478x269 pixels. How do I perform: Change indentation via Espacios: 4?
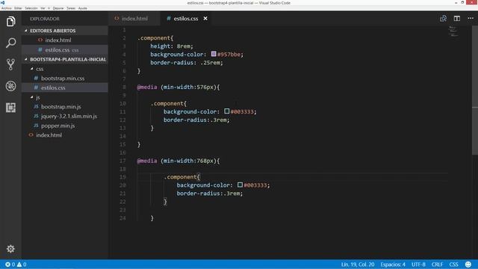[x=393, y=265]
